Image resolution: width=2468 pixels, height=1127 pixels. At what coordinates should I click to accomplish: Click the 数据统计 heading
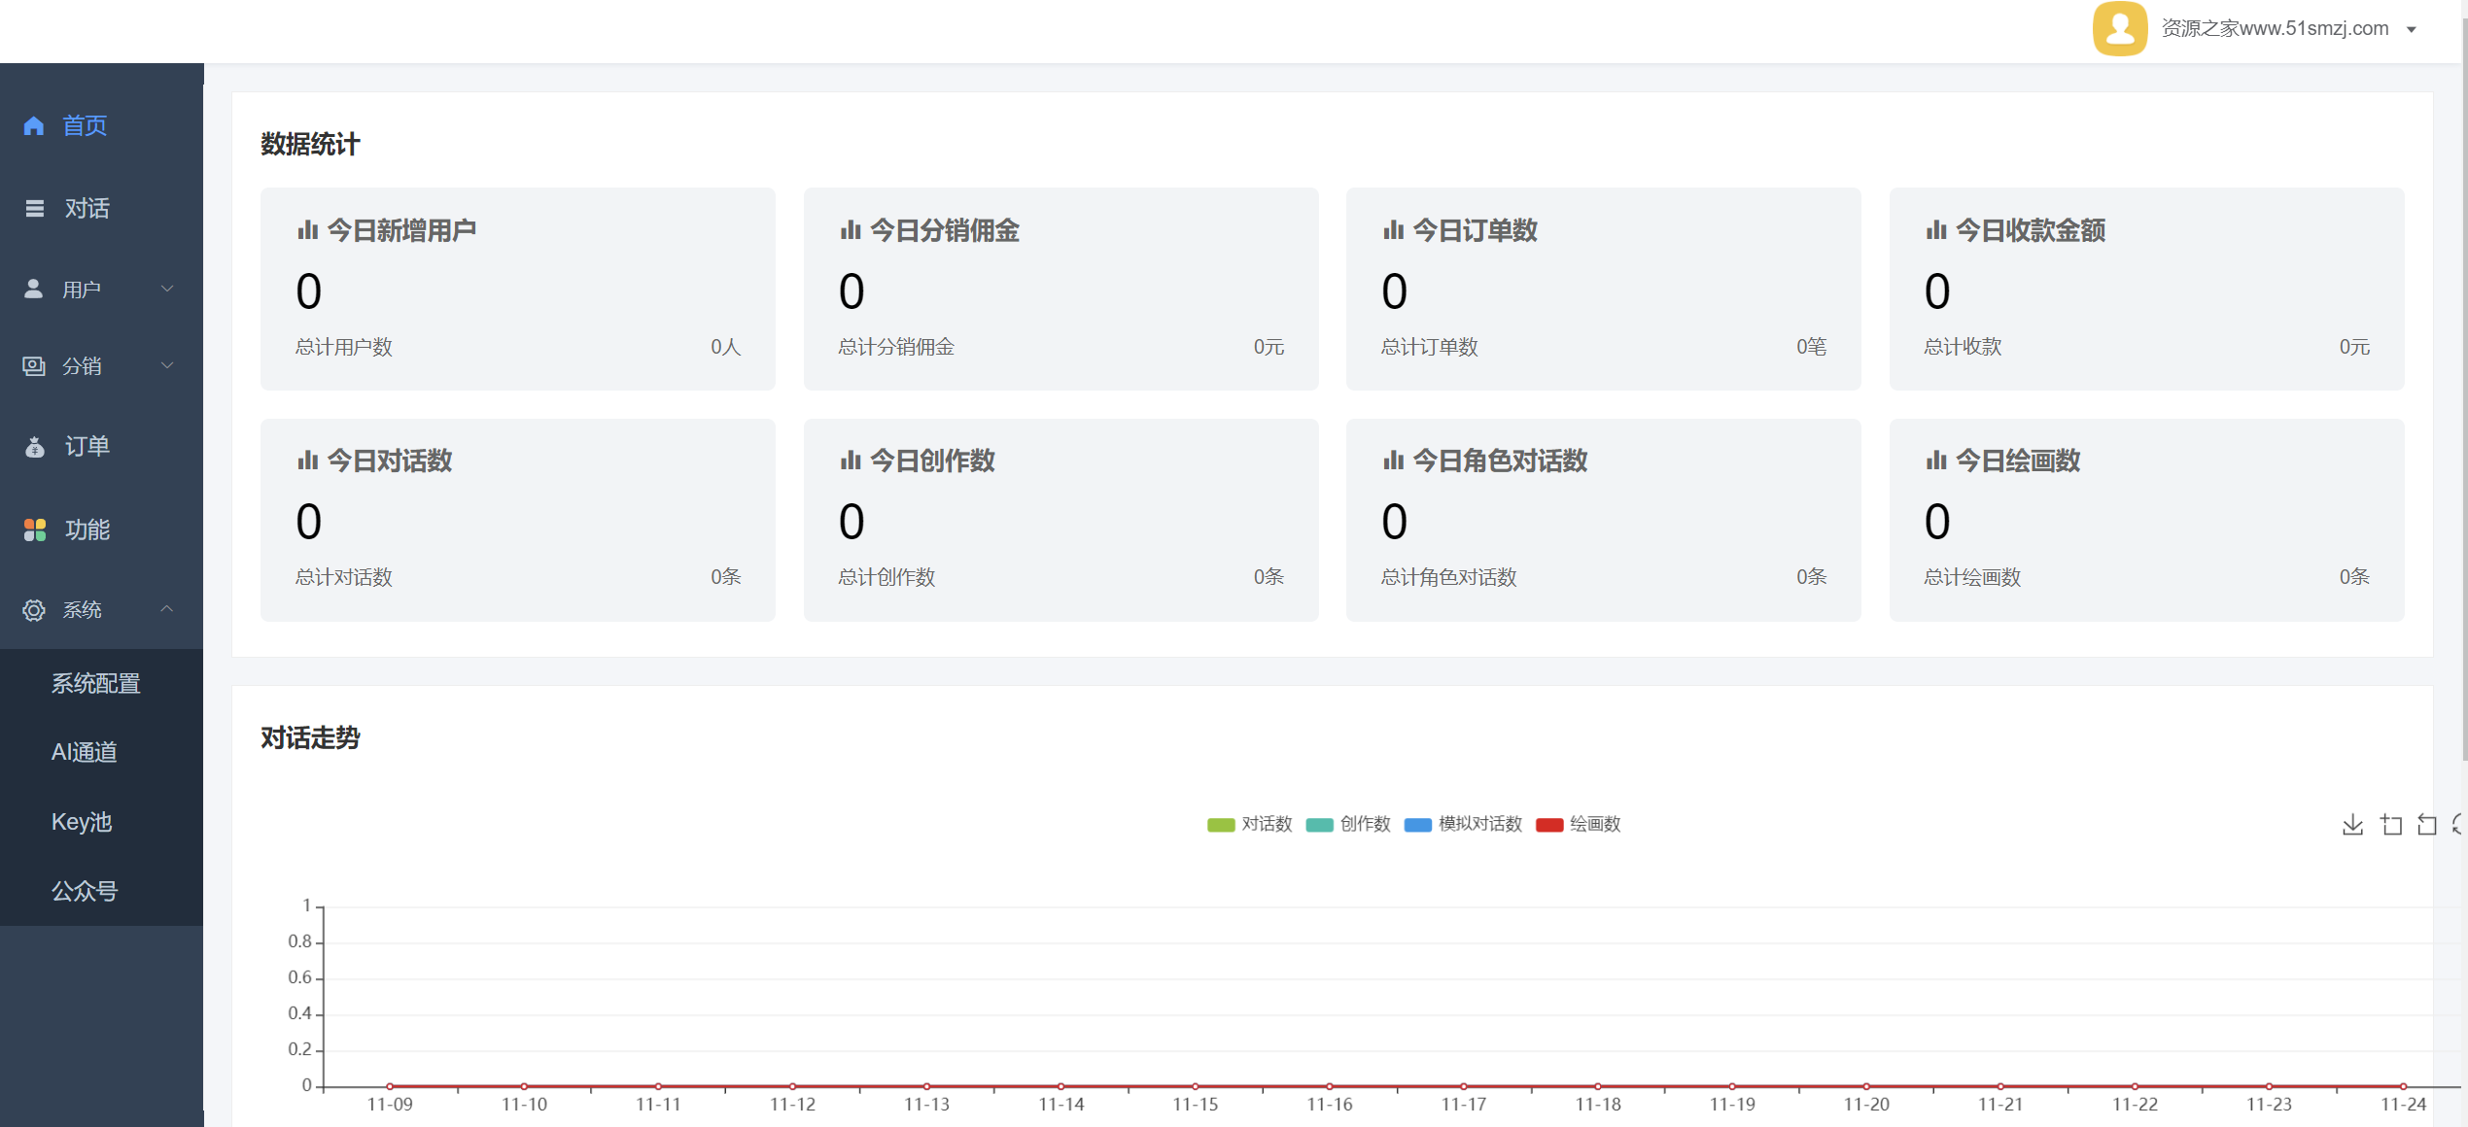click(310, 144)
